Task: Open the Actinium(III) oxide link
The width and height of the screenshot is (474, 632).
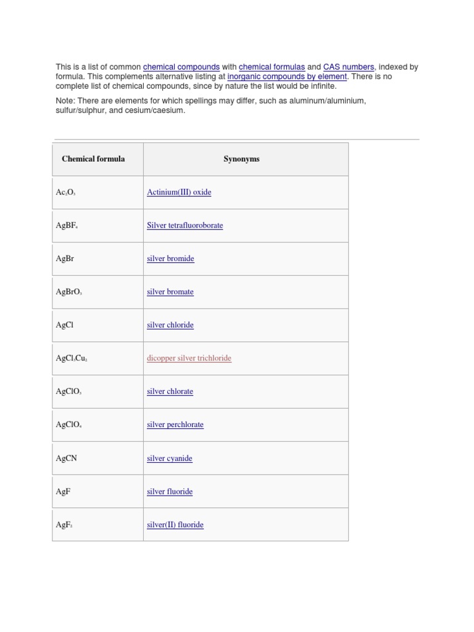Action: 179,193
